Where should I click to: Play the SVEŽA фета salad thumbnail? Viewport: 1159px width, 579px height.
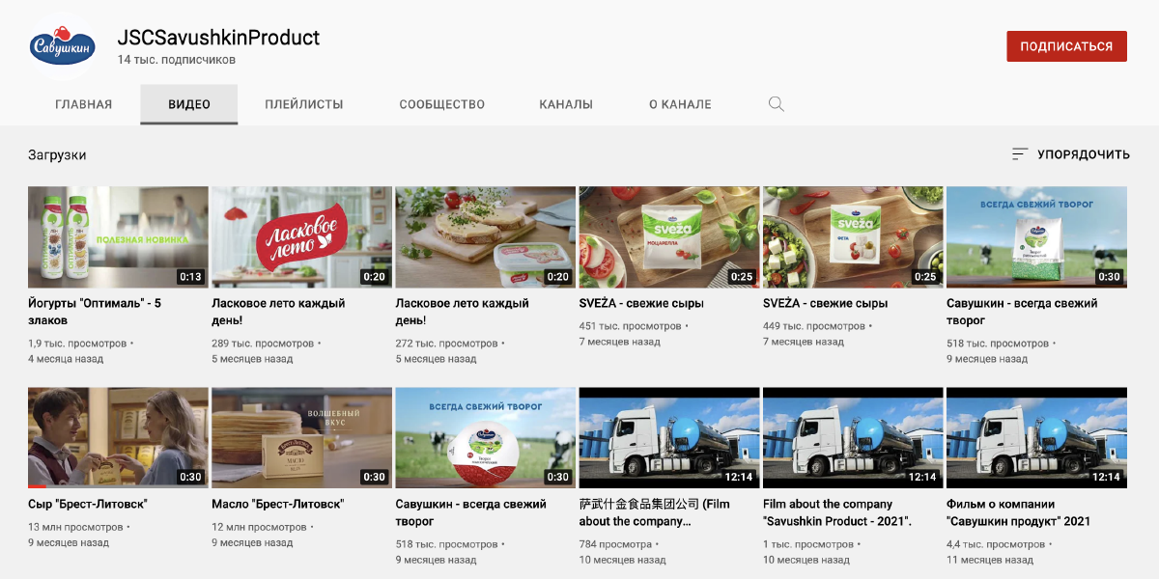pos(853,236)
